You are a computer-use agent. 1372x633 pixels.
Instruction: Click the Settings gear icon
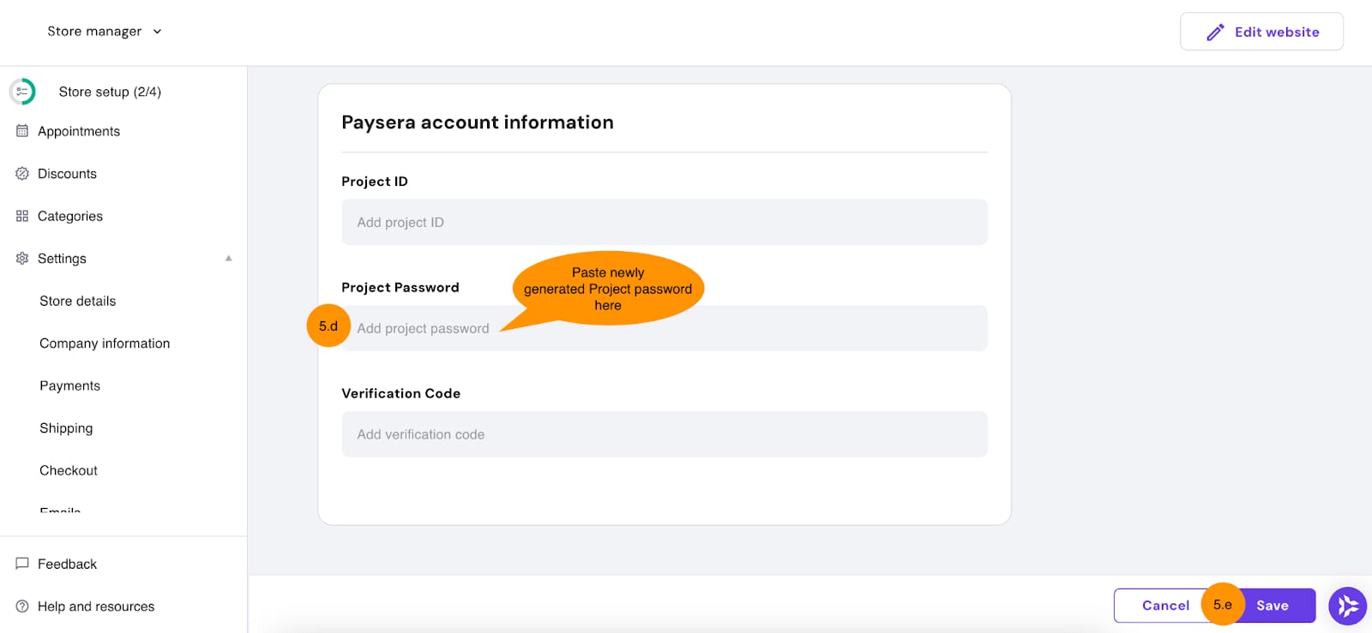pyautogui.click(x=22, y=259)
